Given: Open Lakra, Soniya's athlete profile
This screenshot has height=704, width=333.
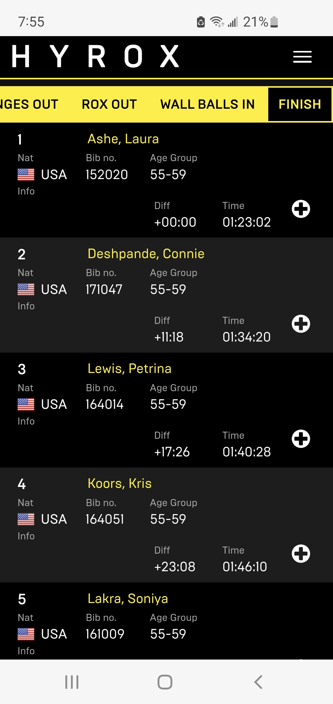Looking at the screenshot, I should coord(128,599).
